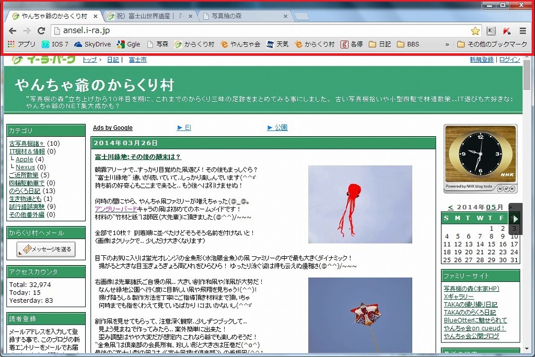Open the Apple category link
The height and width of the screenshot is (357, 535).
[x=24, y=159]
